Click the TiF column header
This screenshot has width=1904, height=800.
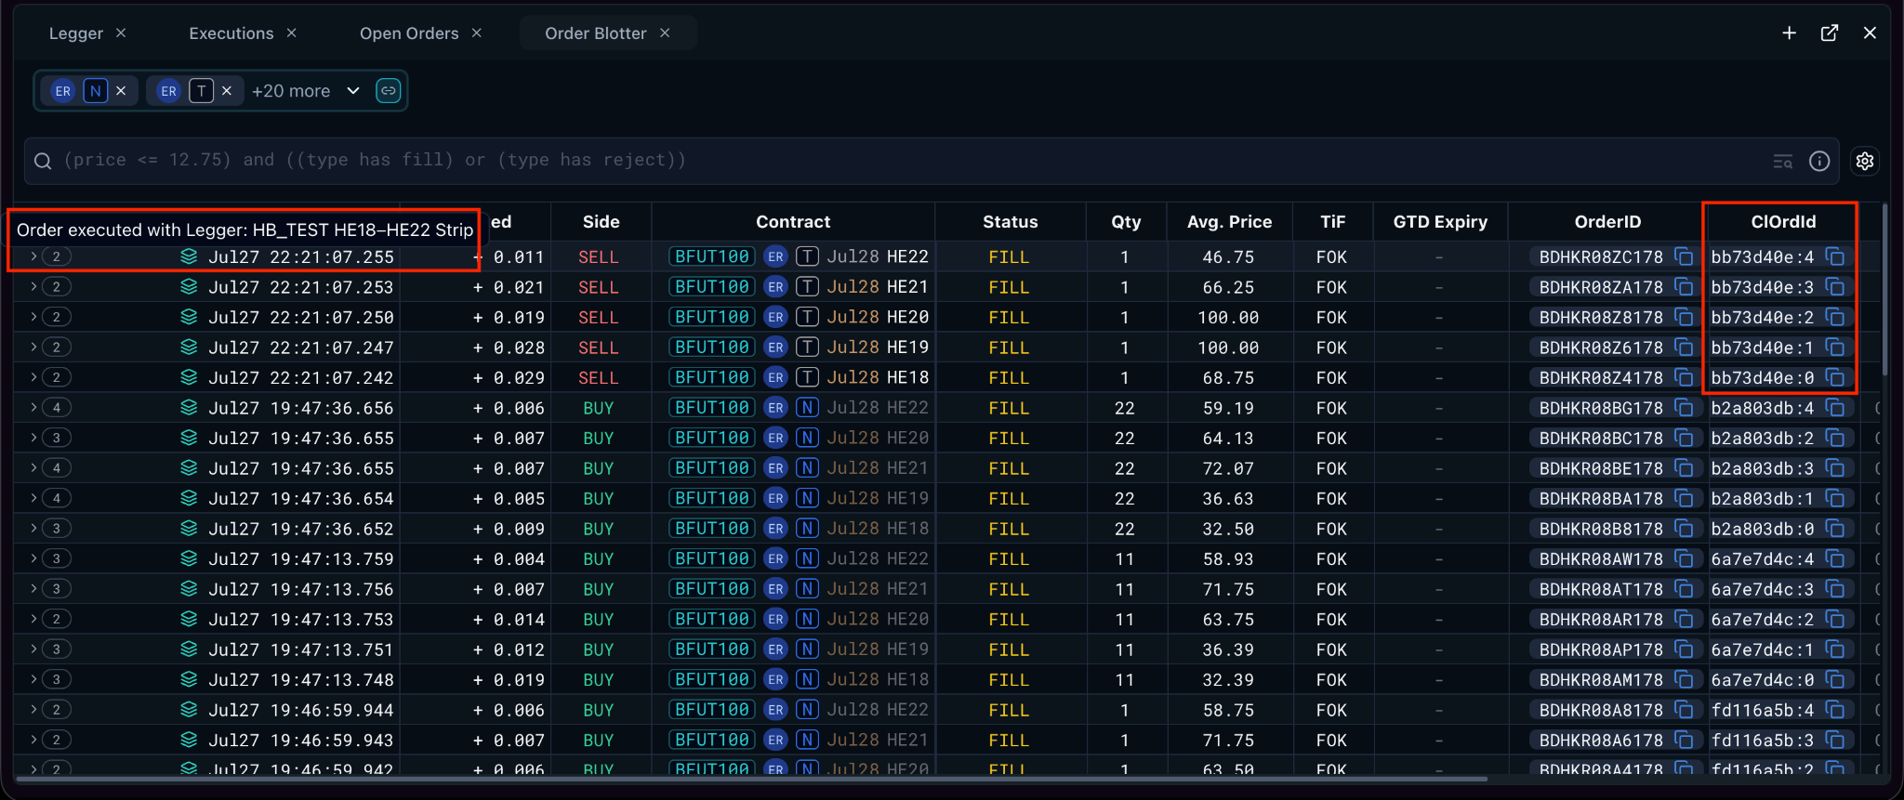(1332, 222)
